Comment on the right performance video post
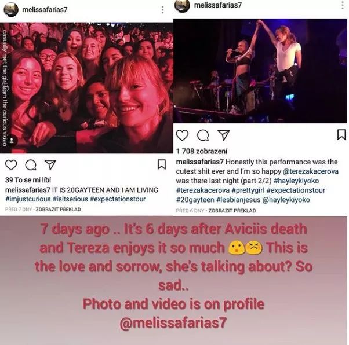This screenshot has width=349, height=345. coord(203,135)
